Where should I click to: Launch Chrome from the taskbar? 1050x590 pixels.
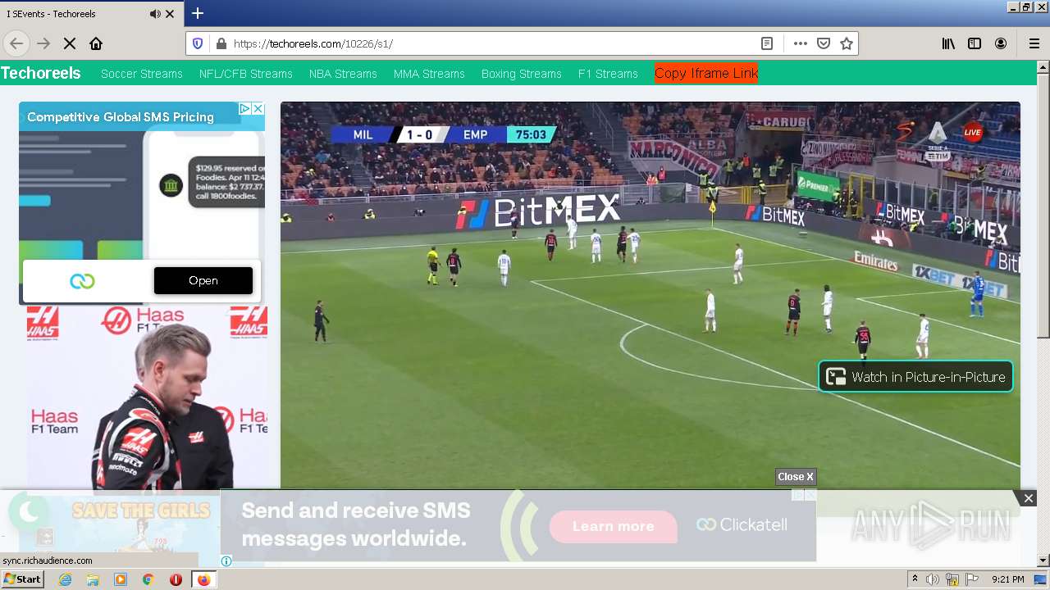pyautogui.click(x=148, y=579)
